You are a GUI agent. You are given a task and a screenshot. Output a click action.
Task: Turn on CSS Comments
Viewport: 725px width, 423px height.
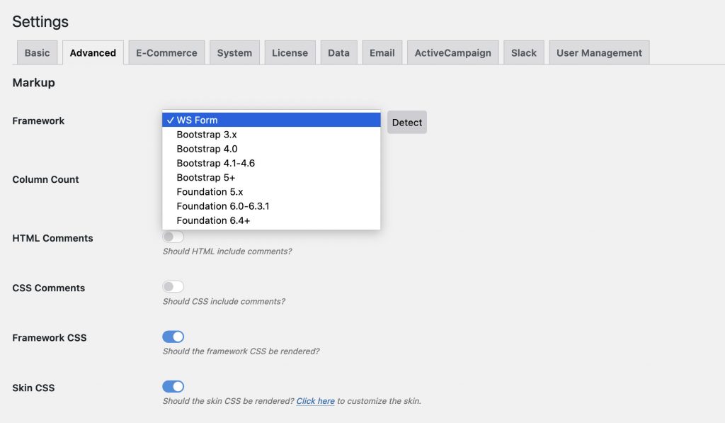[x=173, y=286]
